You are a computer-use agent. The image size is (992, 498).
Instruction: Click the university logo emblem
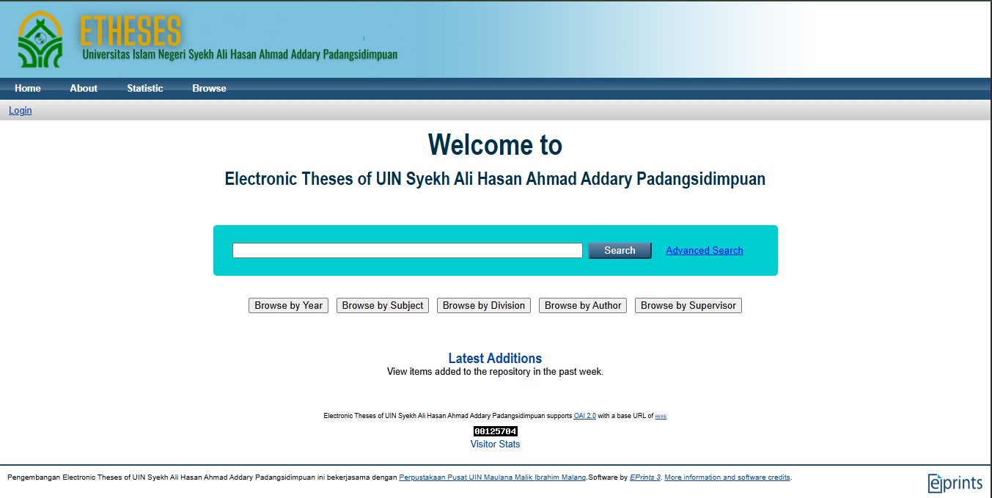tap(40, 40)
